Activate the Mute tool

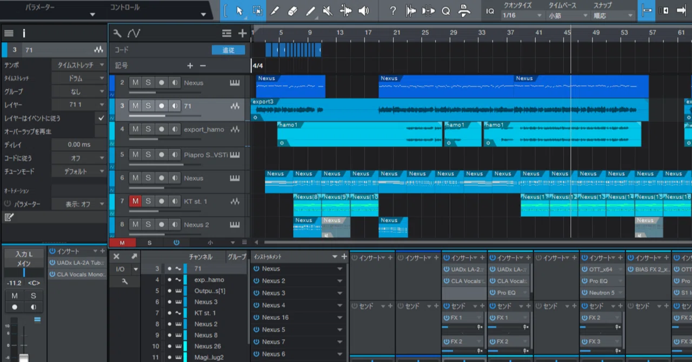[x=328, y=11]
